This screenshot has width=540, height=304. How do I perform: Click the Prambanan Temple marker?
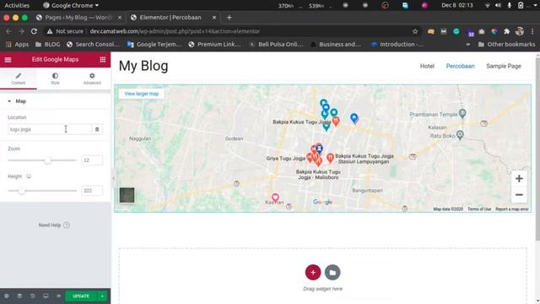coord(462,113)
